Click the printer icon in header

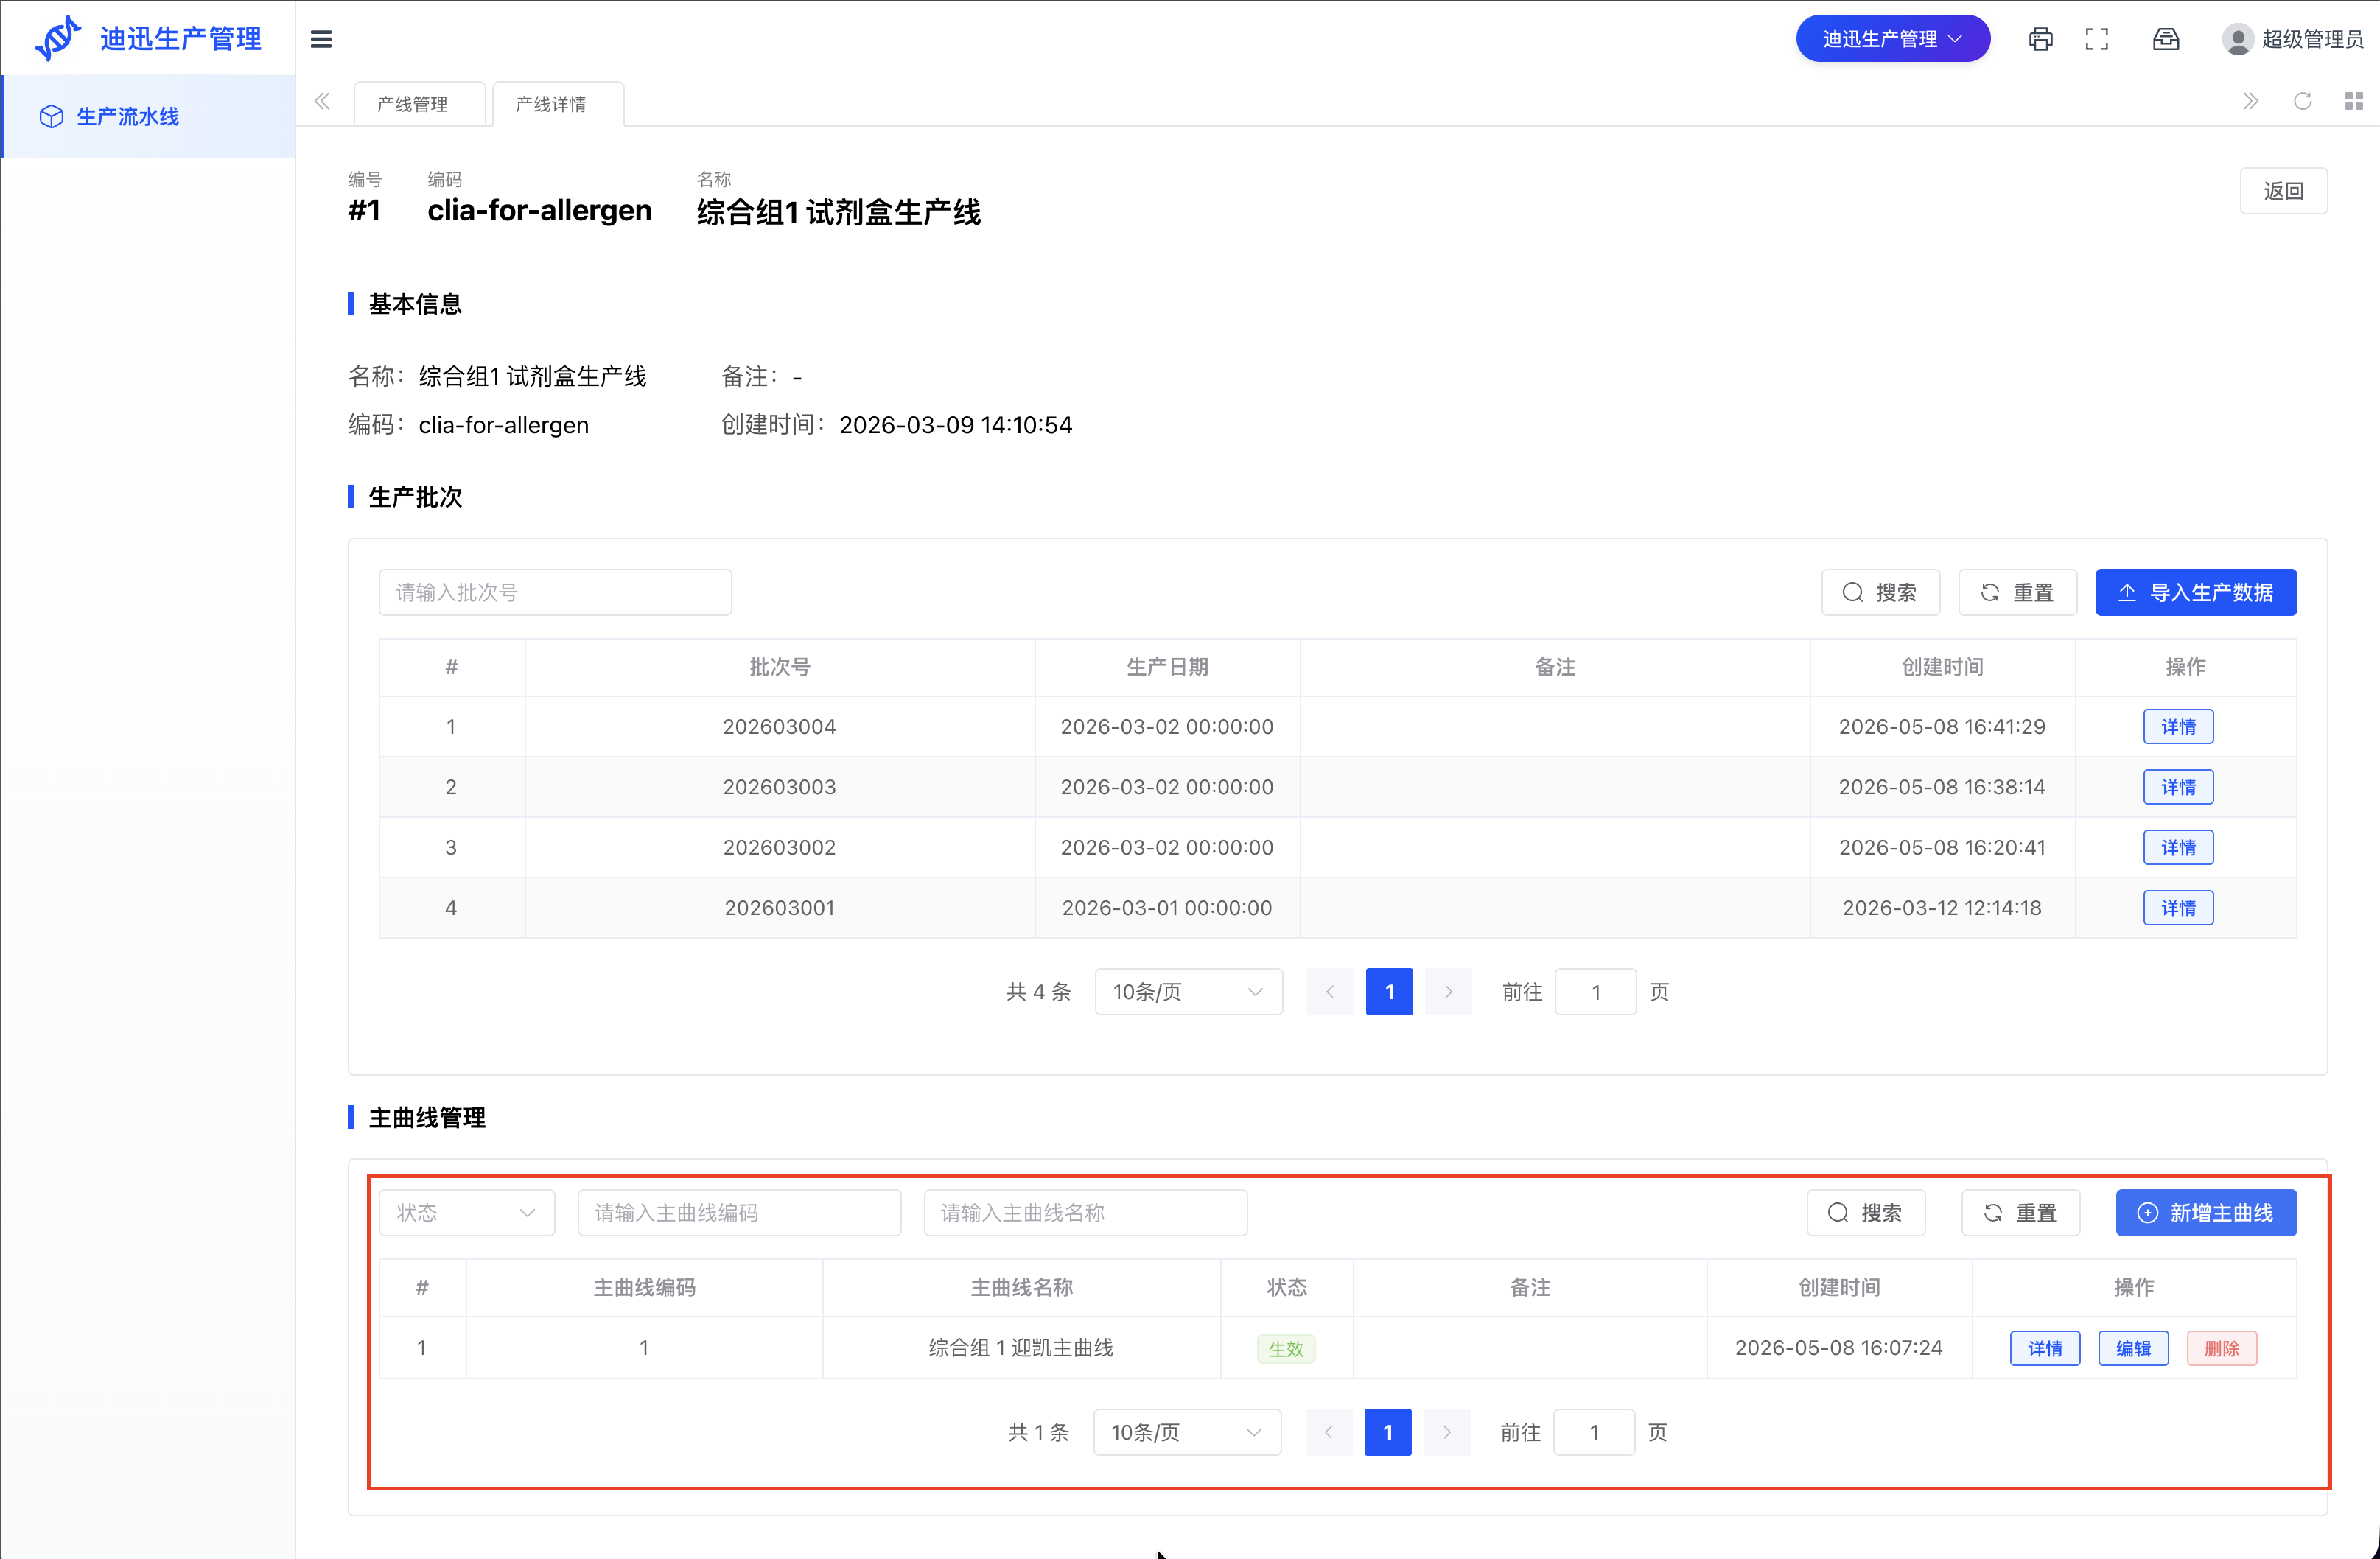point(2040,39)
